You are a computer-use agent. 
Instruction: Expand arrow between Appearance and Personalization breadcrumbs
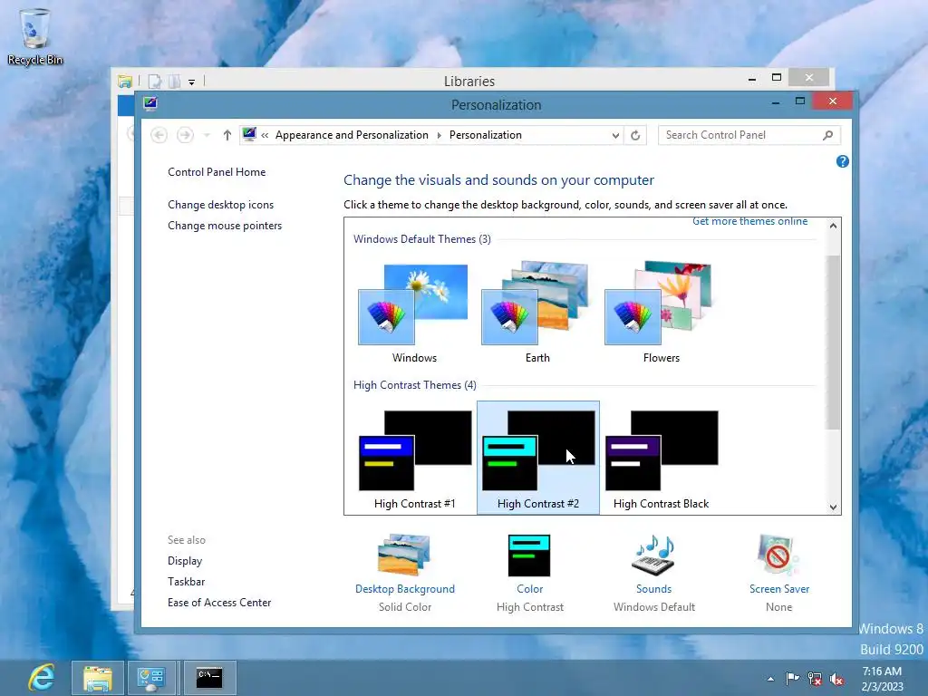click(440, 136)
